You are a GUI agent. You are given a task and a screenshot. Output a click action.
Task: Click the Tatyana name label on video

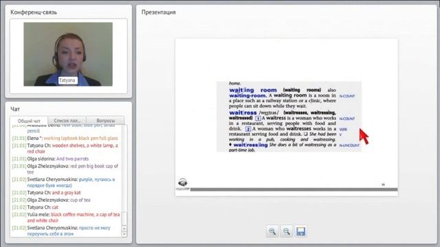point(67,80)
